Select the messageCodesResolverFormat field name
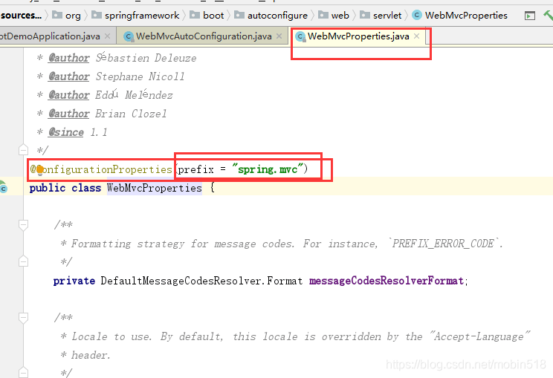This screenshot has width=553, height=378. pos(387,281)
